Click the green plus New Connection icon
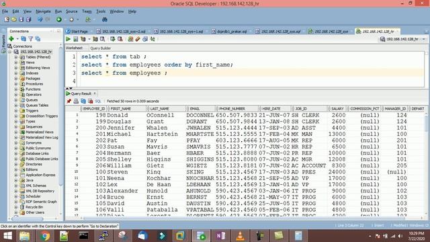The image size is (430, 242). [x=11, y=39]
